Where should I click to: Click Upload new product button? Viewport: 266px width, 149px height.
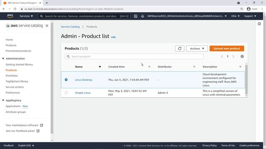point(227,49)
